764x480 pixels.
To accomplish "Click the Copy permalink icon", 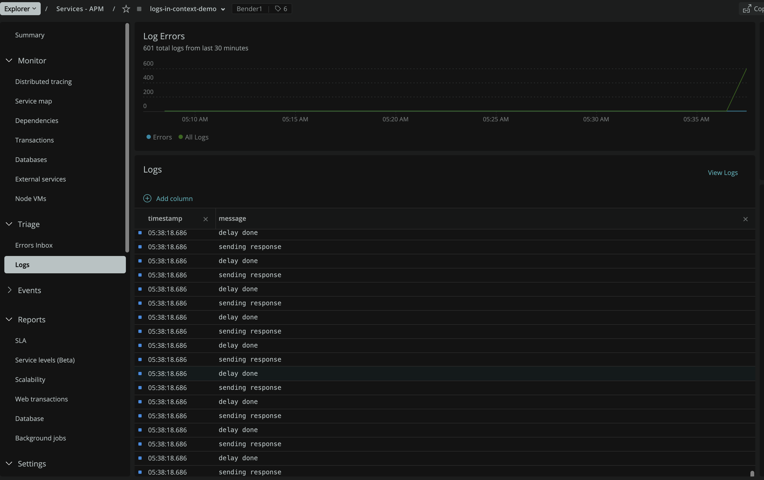I will (x=747, y=9).
